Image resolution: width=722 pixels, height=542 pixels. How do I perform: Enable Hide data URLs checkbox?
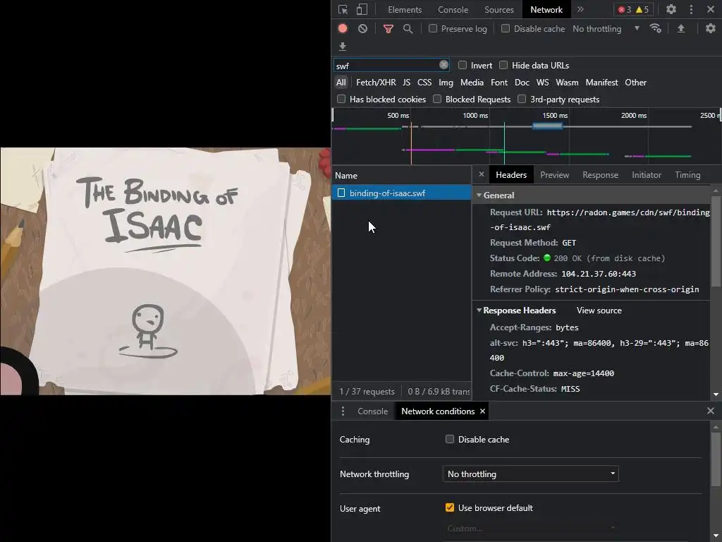[503, 65]
